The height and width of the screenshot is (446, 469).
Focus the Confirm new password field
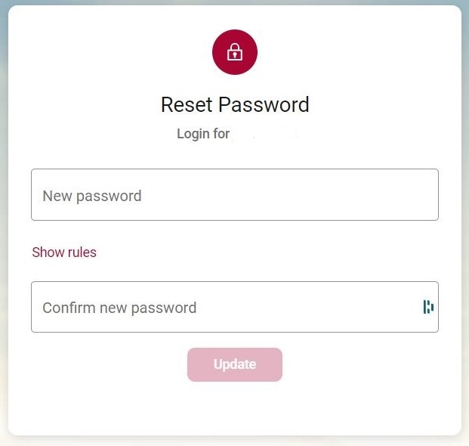pyautogui.click(x=235, y=307)
